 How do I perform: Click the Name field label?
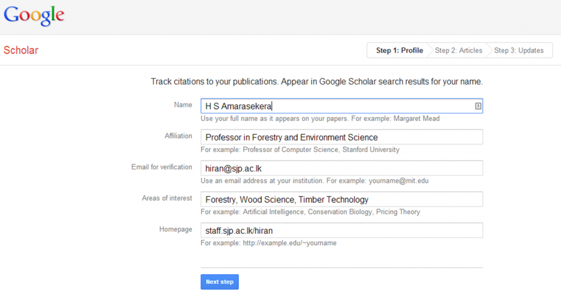[183, 105]
